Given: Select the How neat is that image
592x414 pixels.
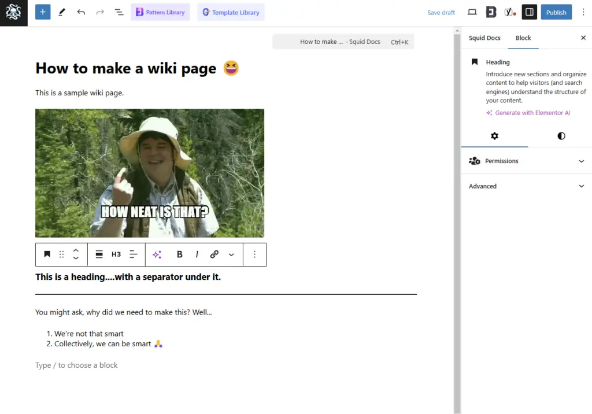Looking at the screenshot, I should coord(150,173).
